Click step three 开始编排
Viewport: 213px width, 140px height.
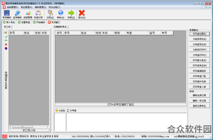coord(39,22)
